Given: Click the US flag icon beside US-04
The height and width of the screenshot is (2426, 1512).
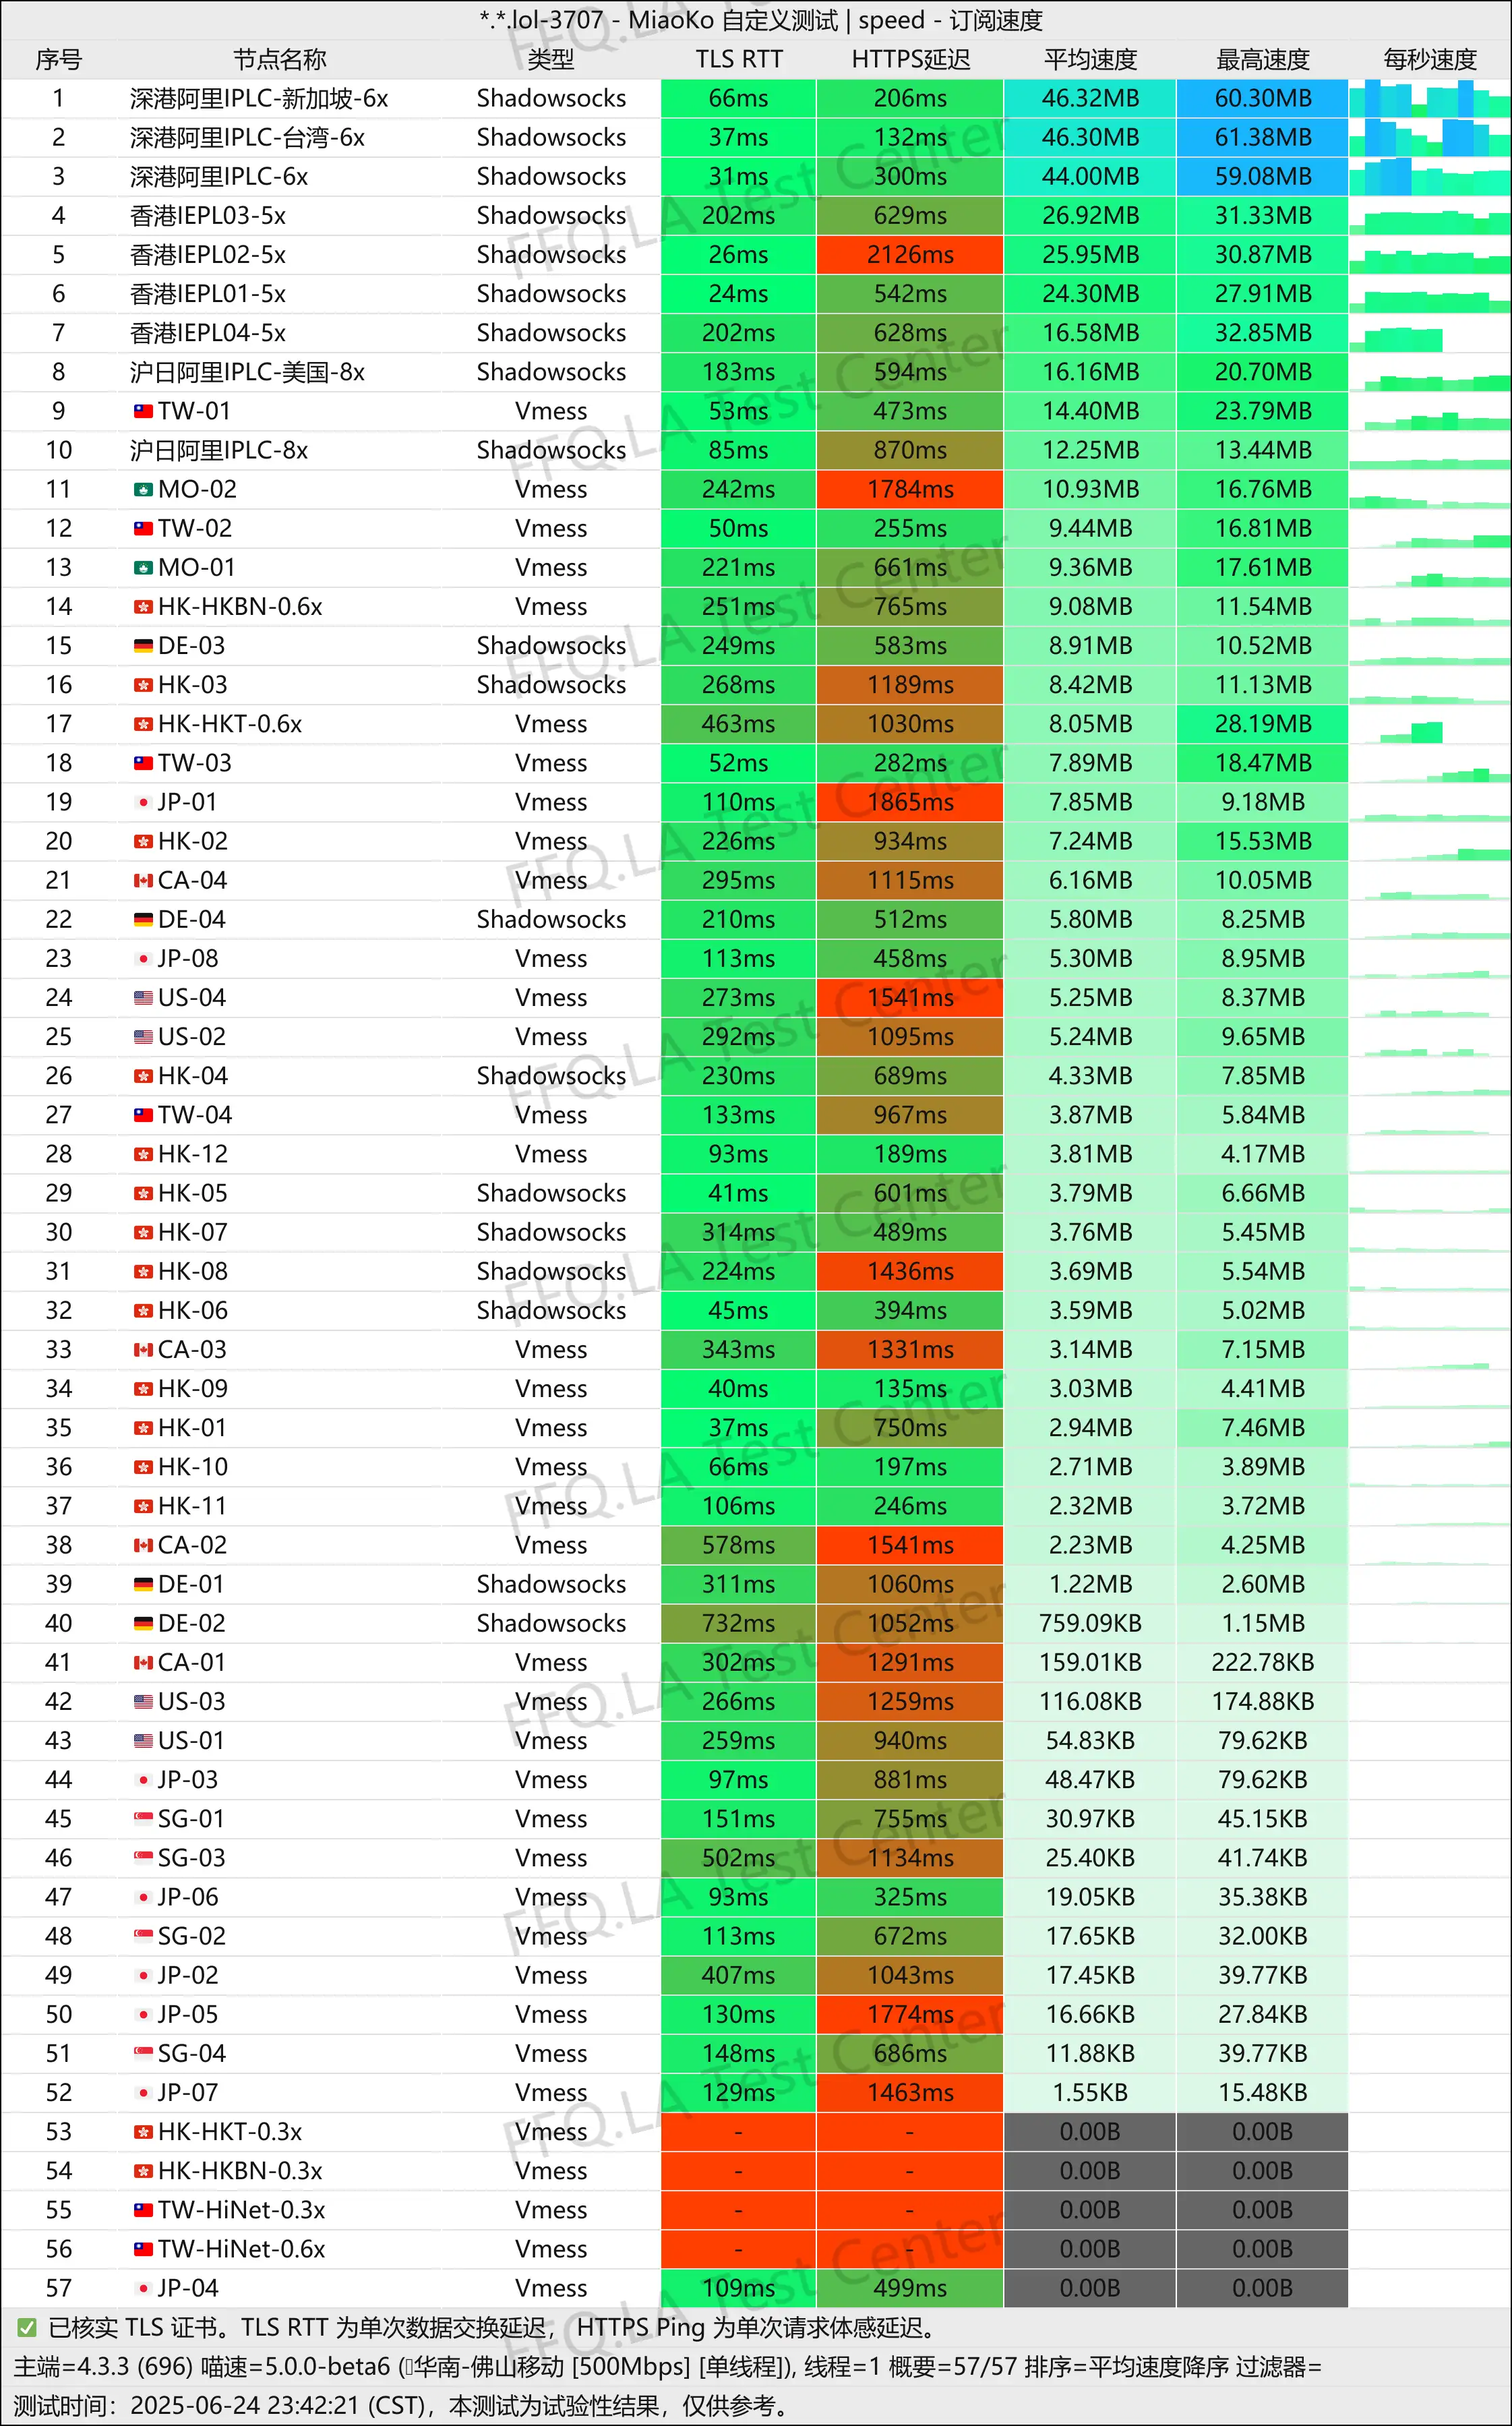Looking at the screenshot, I should 143,998.
